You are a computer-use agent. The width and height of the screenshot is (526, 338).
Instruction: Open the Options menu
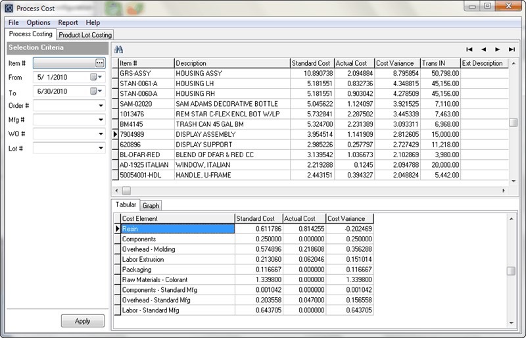[38, 22]
